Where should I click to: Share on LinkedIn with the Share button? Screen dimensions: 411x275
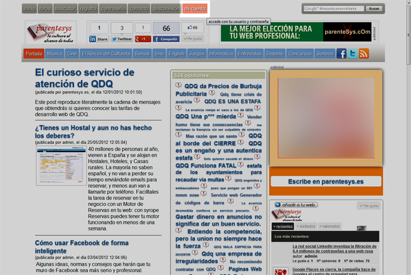coord(99,39)
